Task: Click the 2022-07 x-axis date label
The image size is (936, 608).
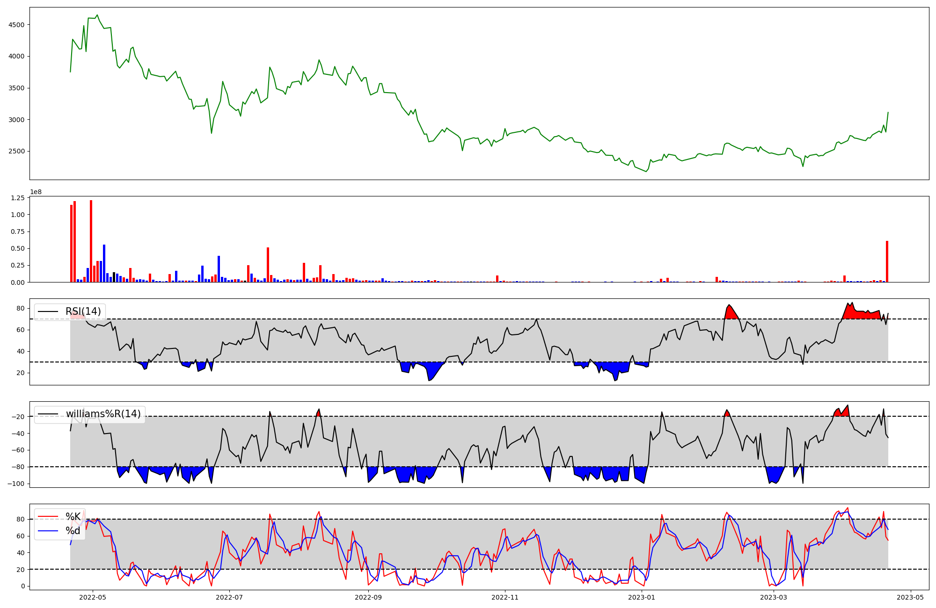Action: [230, 597]
